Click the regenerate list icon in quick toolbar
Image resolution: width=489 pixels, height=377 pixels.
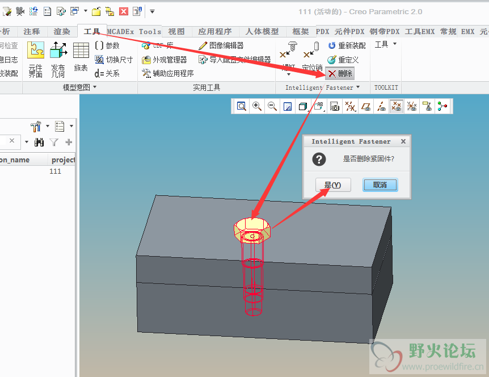[33, 11]
